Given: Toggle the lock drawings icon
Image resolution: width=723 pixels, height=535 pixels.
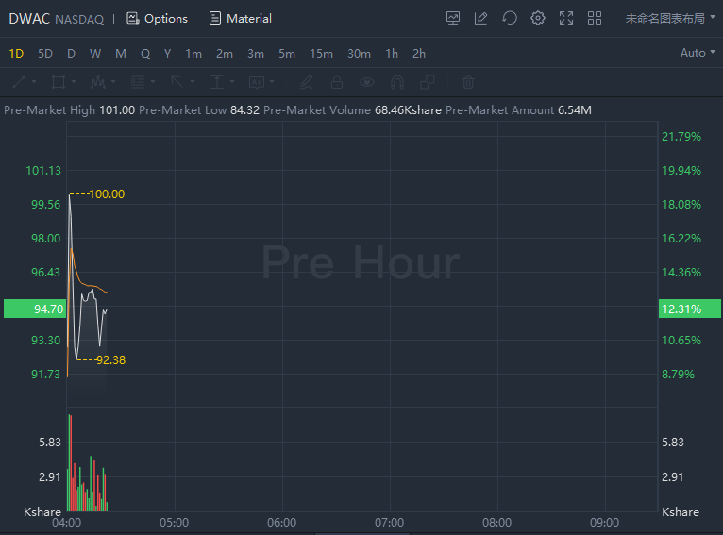Looking at the screenshot, I should [x=337, y=82].
